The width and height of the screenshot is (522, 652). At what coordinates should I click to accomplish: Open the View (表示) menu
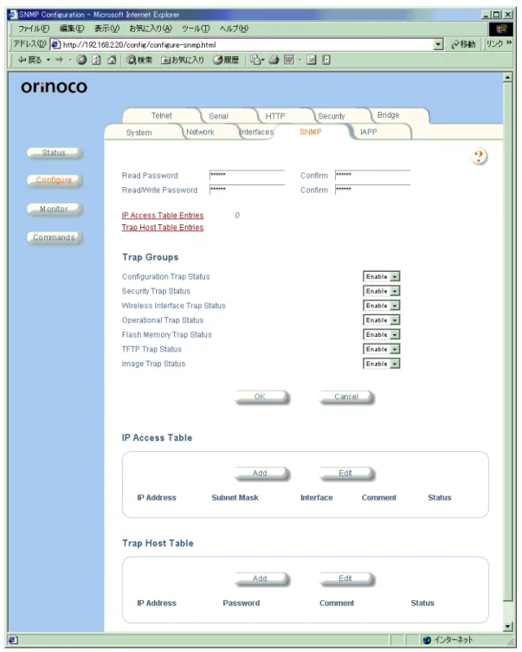[x=106, y=29]
